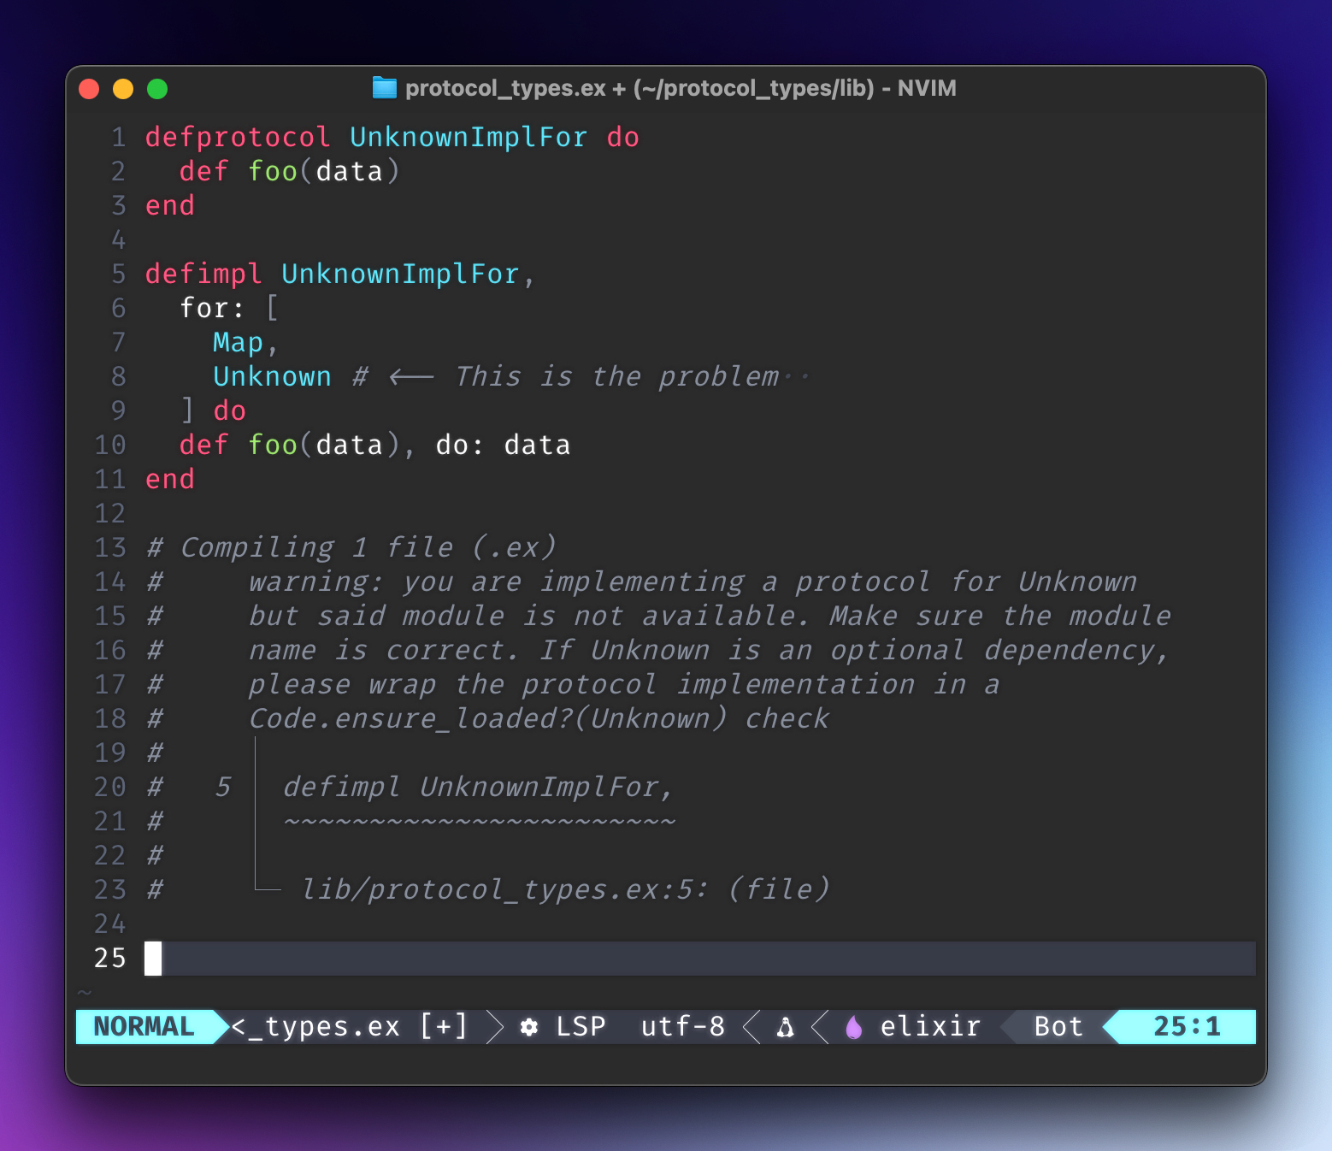This screenshot has height=1151, width=1332.
Task: Click the NORMAL mode indicator
Action: pos(144,1026)
